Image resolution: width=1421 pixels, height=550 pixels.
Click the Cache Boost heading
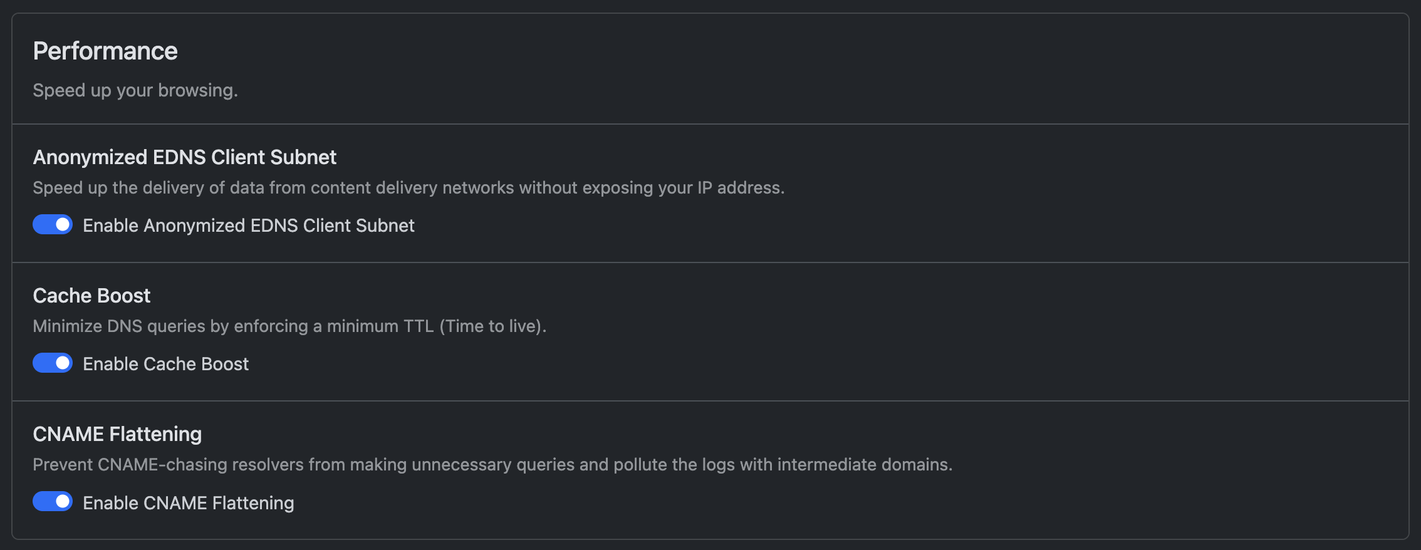(91, 294)
